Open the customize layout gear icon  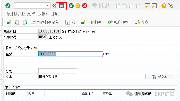coord(171,6)
